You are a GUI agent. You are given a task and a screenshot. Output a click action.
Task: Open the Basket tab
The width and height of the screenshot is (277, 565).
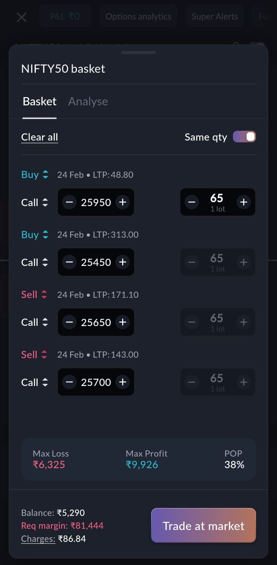pyautogui.click(x=40, y=102)
